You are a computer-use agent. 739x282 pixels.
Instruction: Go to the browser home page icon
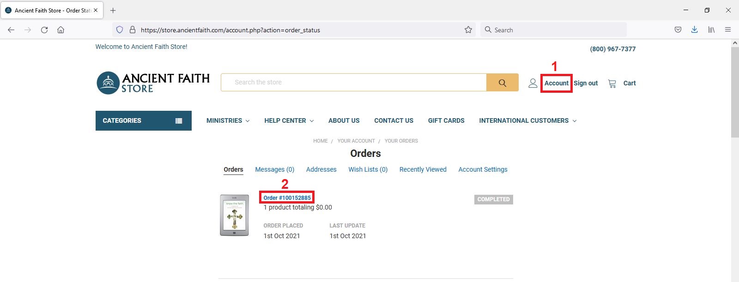point(61,30)
